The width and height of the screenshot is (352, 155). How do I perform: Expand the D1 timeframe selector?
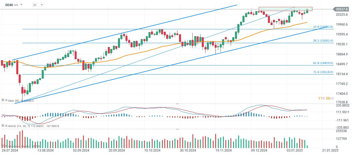pos(38,5)
